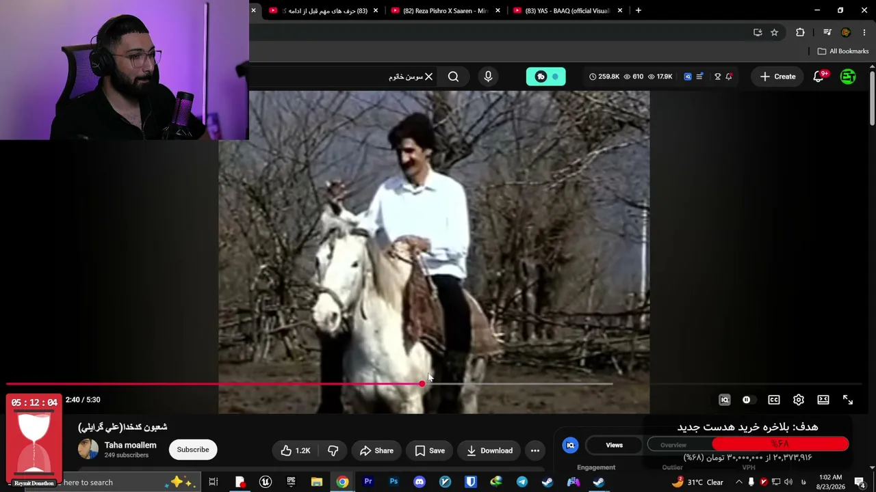
Task: Open Telegram from the taskbar
Action: coord(522,482)
